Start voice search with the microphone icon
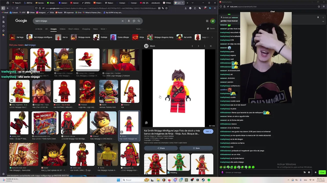327x183 pixels. pyautogui.click(x=129, y=21)
